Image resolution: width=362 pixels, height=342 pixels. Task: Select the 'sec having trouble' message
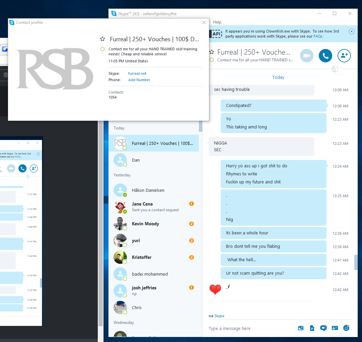click(261, 90)
